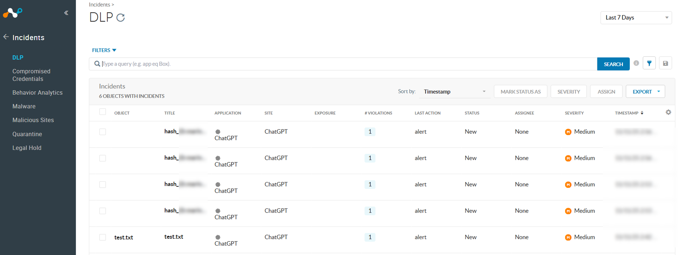This screenshot has height=255, width=680.
Task: Click the test.txt object name cell
Action: point(123,238)
